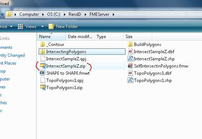Open Computer in the links pane
Image resolution: width=202 pixels, height=139 pixels.
click(x=5, y=79)
